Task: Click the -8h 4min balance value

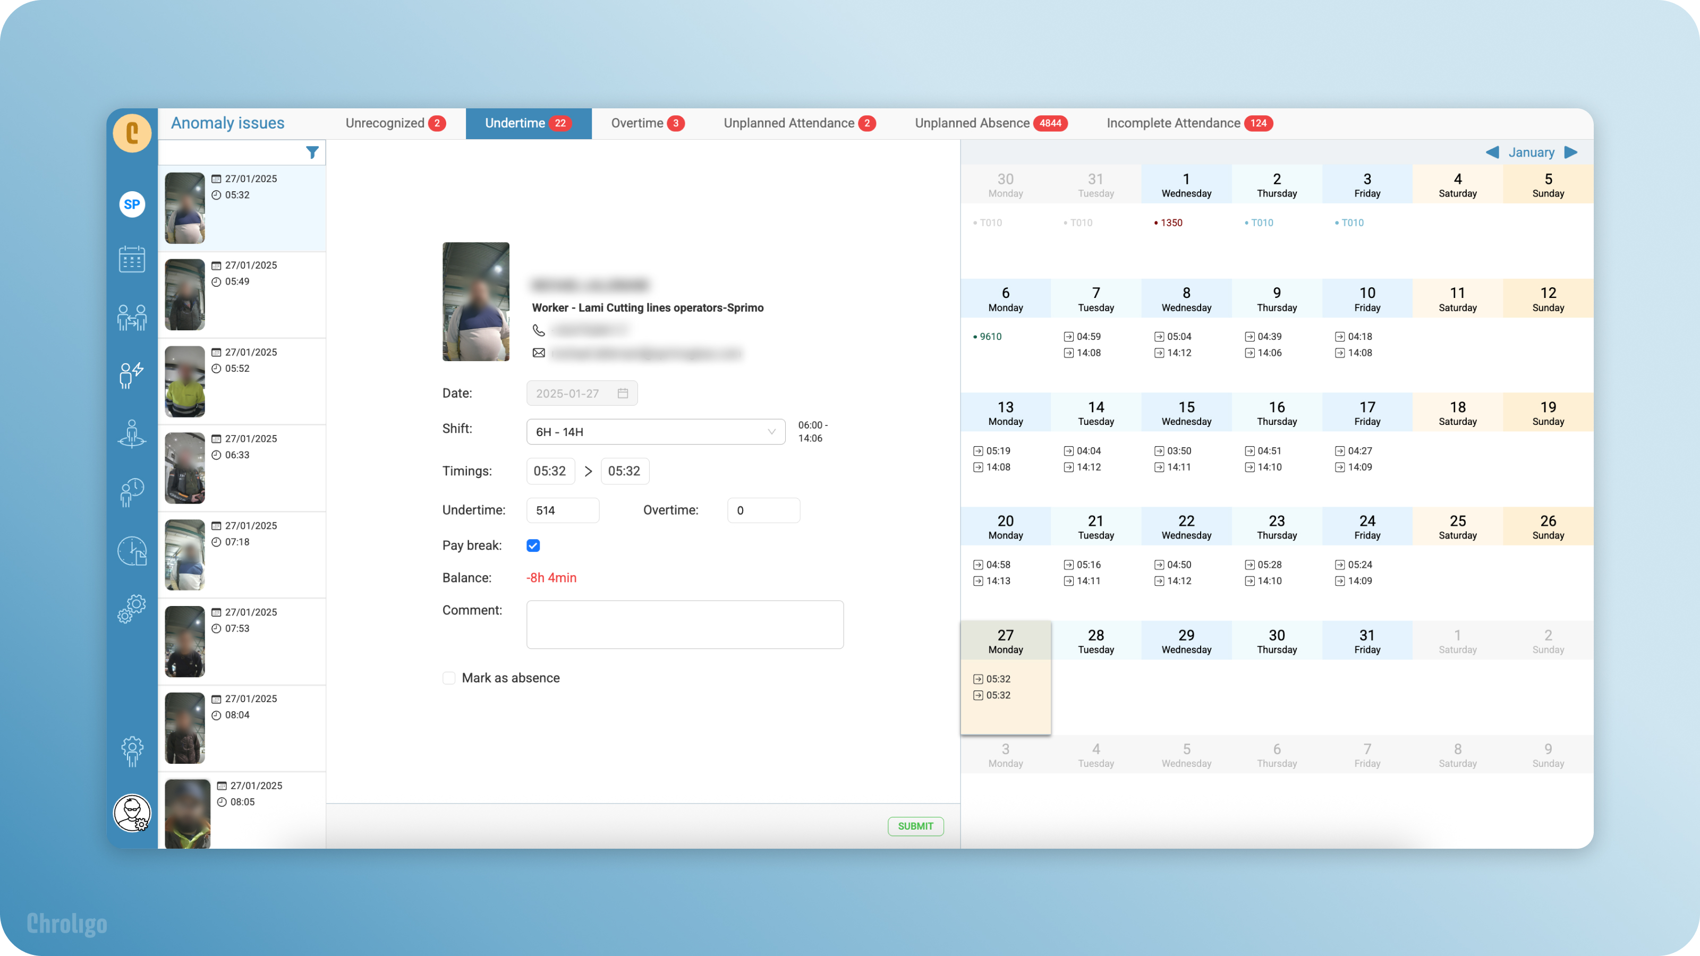Action: (x=551, y=578)
